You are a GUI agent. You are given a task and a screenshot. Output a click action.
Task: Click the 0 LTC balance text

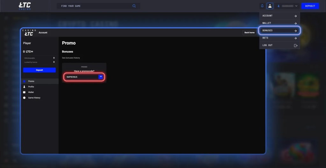tap(28, 52)
